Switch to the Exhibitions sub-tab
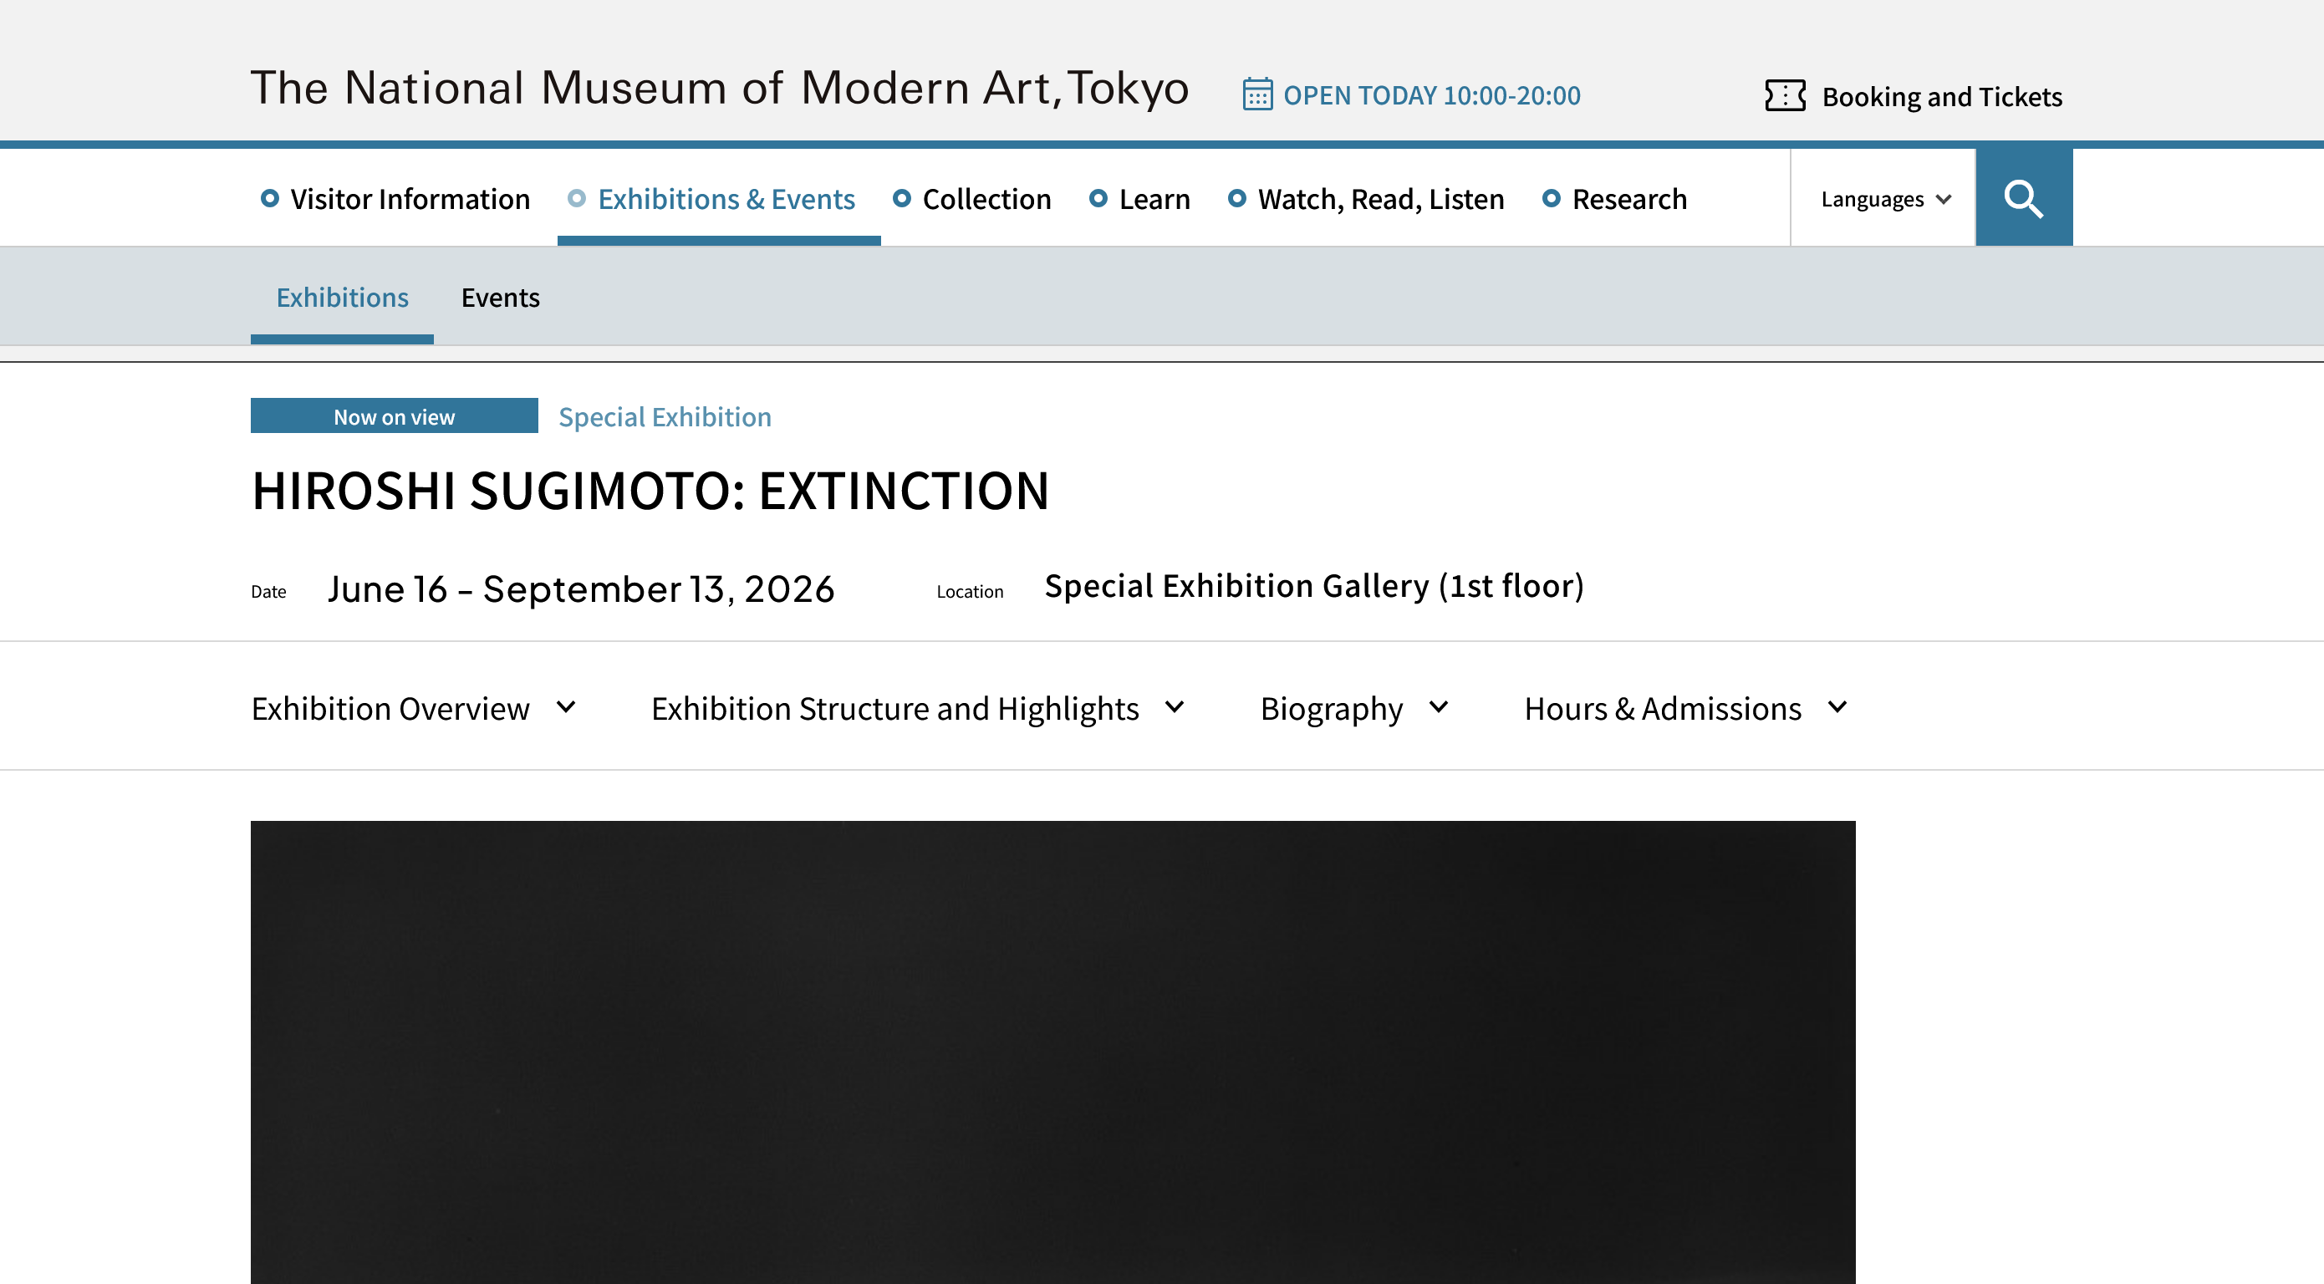2324x1284 pixels. pyautogui.click(x=343, y=297)
